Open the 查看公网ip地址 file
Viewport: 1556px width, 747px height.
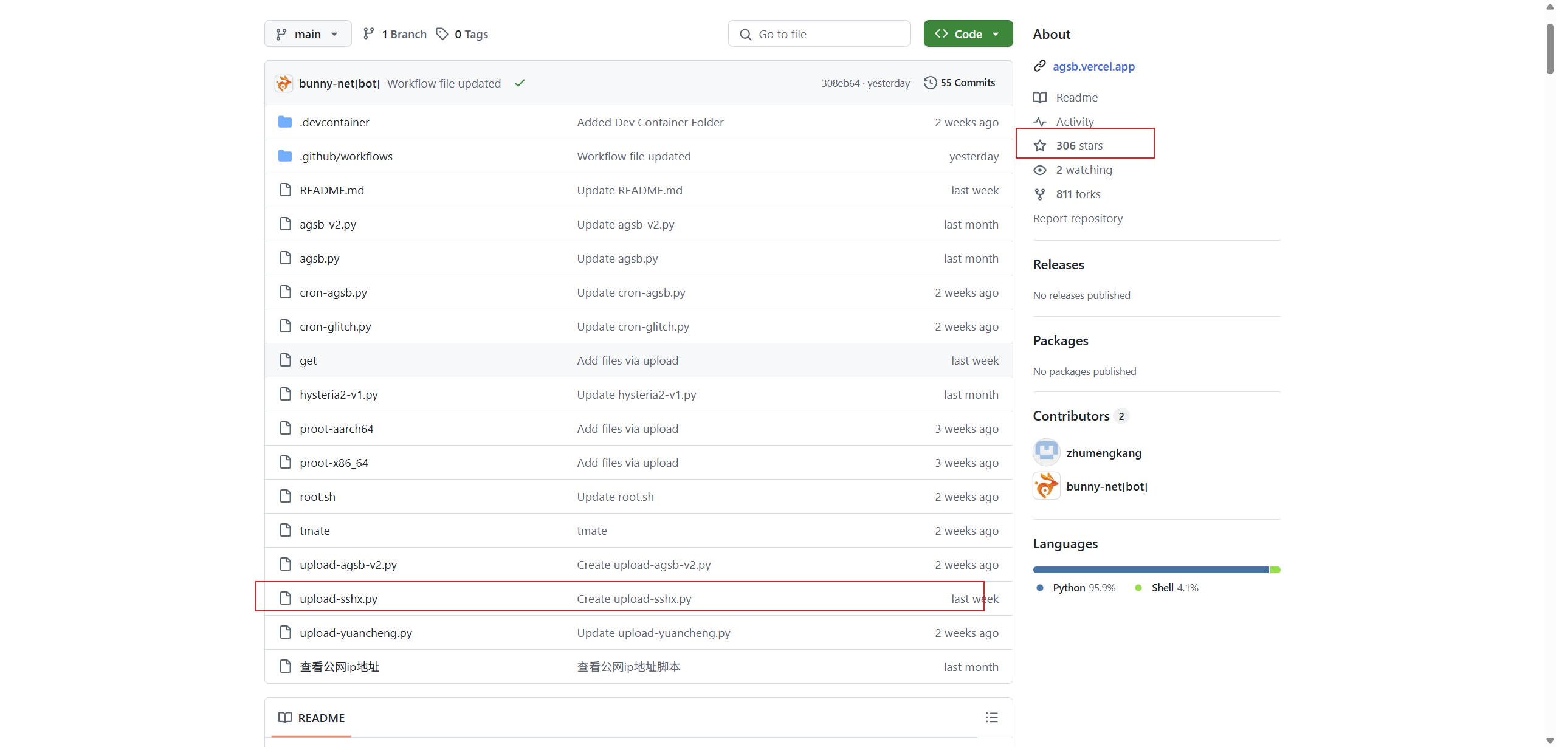339,667
